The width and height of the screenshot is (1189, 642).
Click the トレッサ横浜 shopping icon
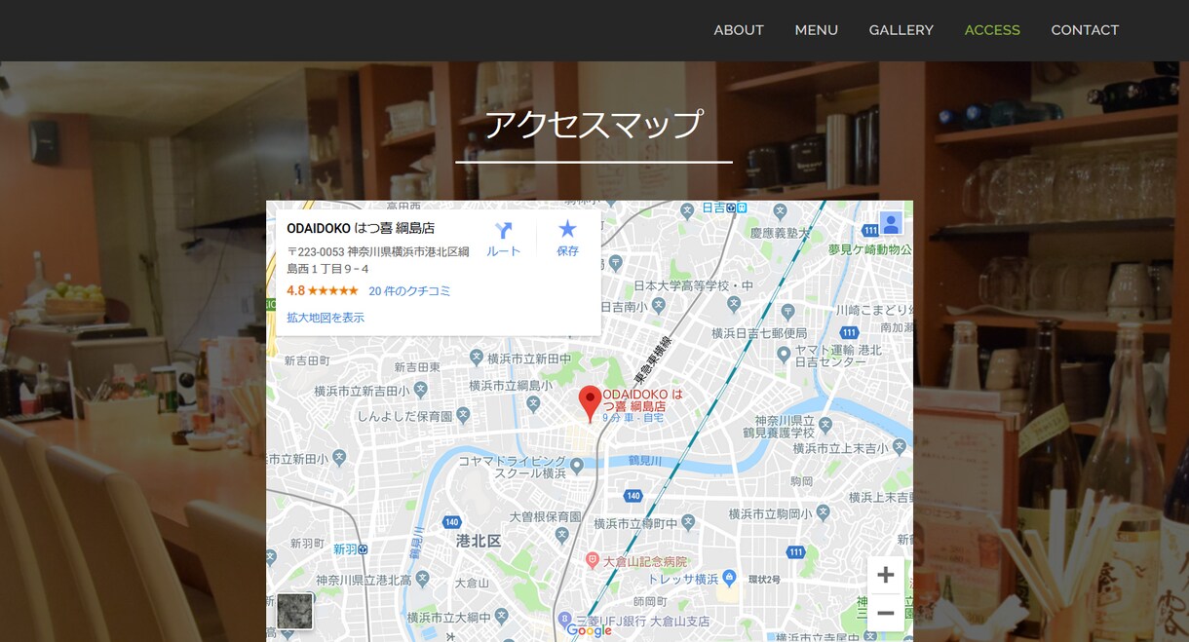(729, 579)
